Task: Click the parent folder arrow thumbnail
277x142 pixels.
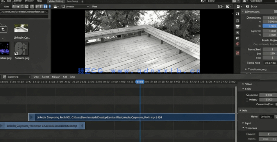Action: [4, 28]
